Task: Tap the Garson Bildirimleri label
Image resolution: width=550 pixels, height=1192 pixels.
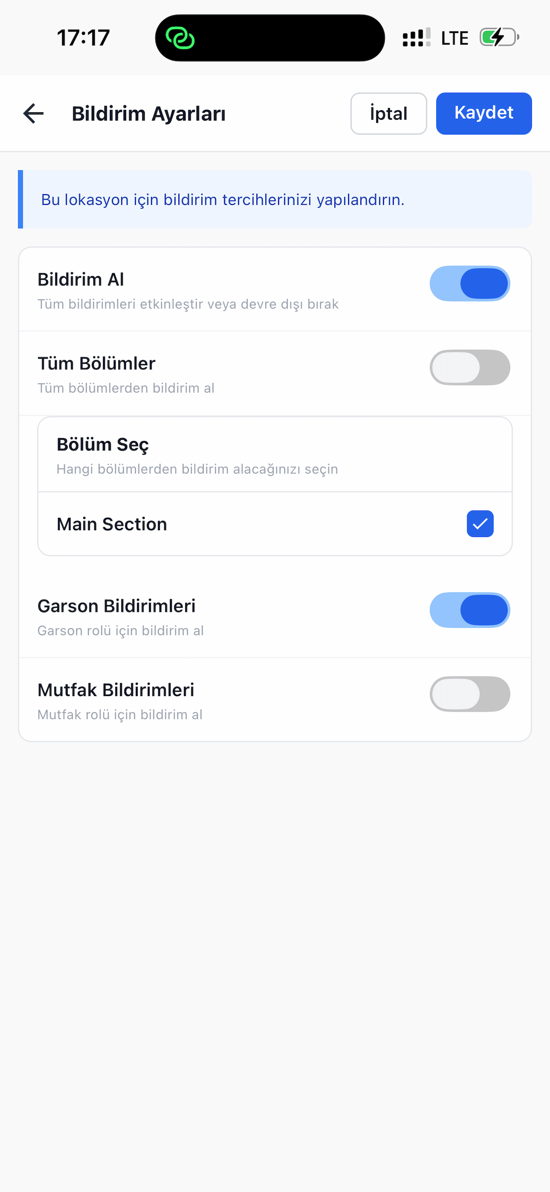Action: click(x=116, y=606)
